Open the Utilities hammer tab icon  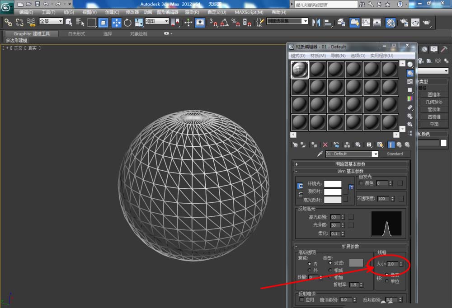click(444, 49)
